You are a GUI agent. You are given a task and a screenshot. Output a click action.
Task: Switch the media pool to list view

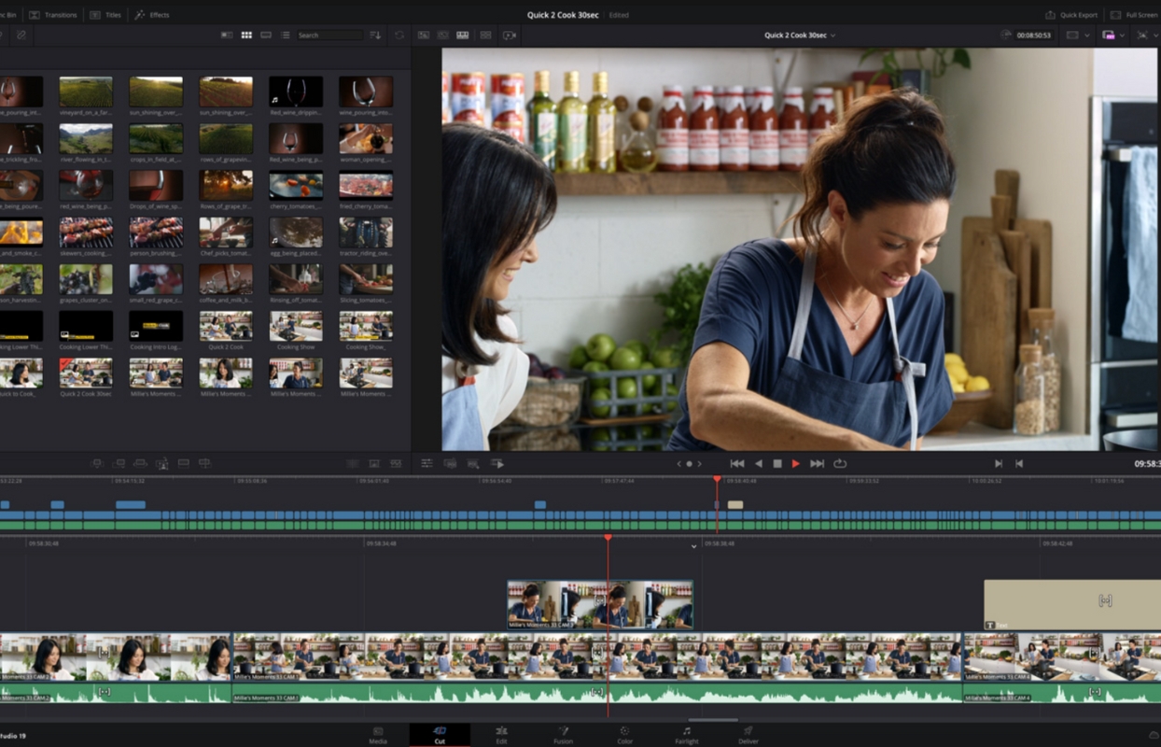[287, 35]
